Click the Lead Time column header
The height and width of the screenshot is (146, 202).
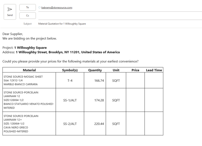[154, 70]
